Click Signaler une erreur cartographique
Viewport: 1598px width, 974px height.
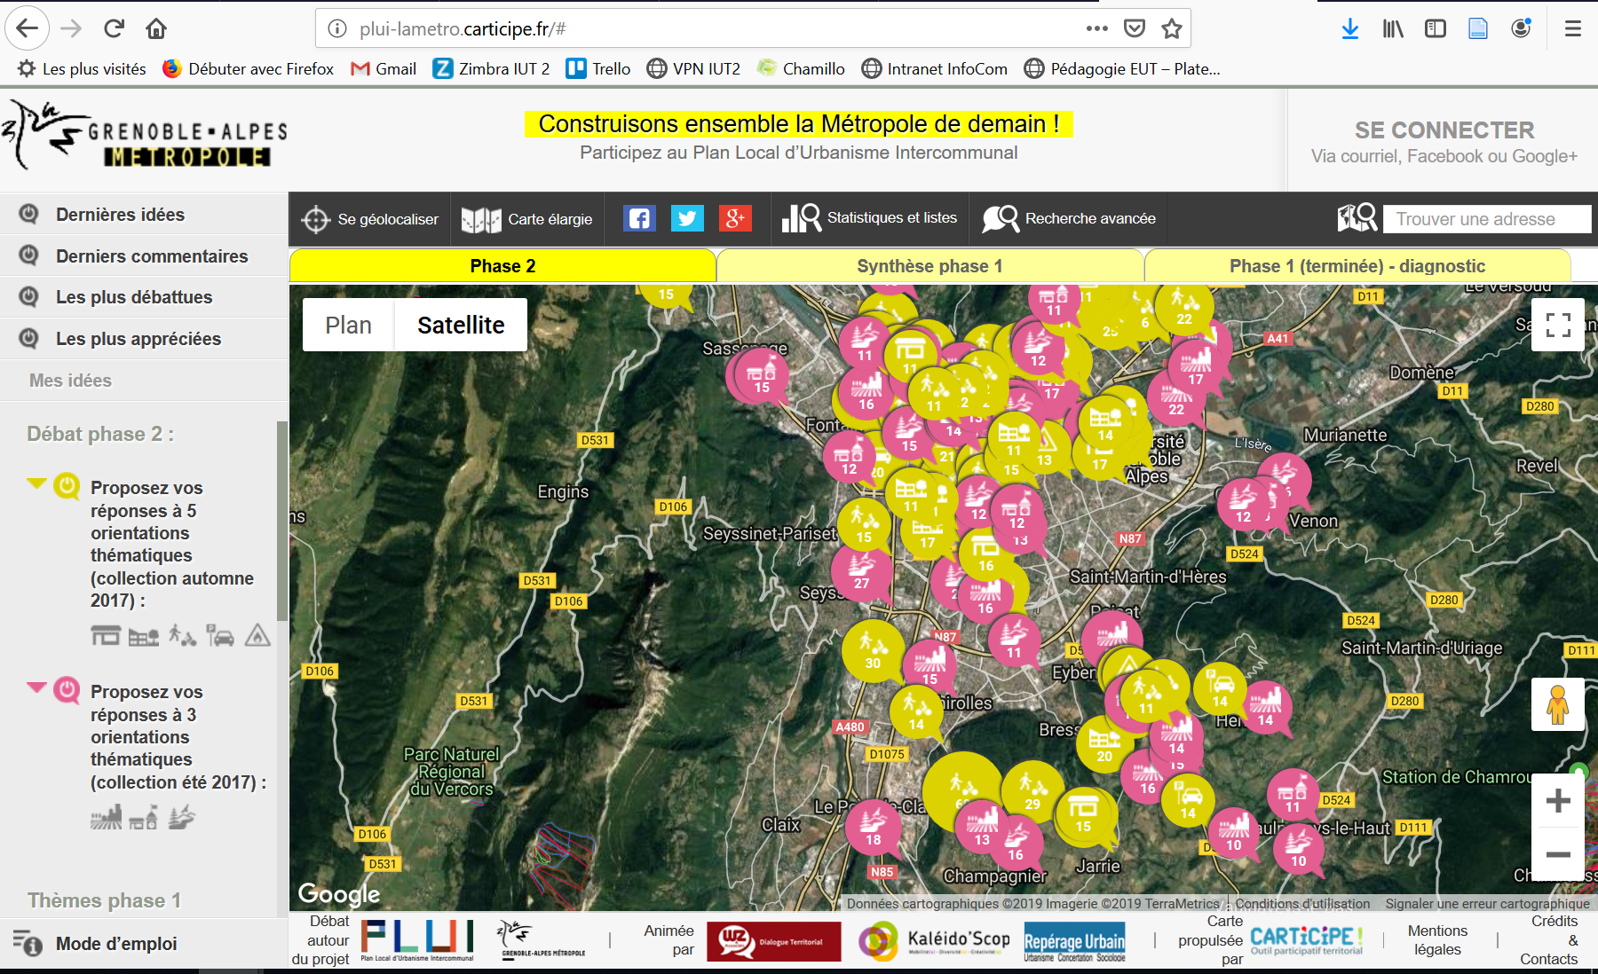coord(1488,904)
